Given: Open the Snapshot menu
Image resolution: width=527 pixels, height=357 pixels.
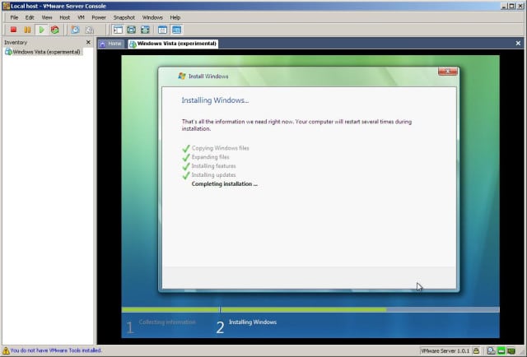Looking at the screenshot, I should [x=124, y=17].
